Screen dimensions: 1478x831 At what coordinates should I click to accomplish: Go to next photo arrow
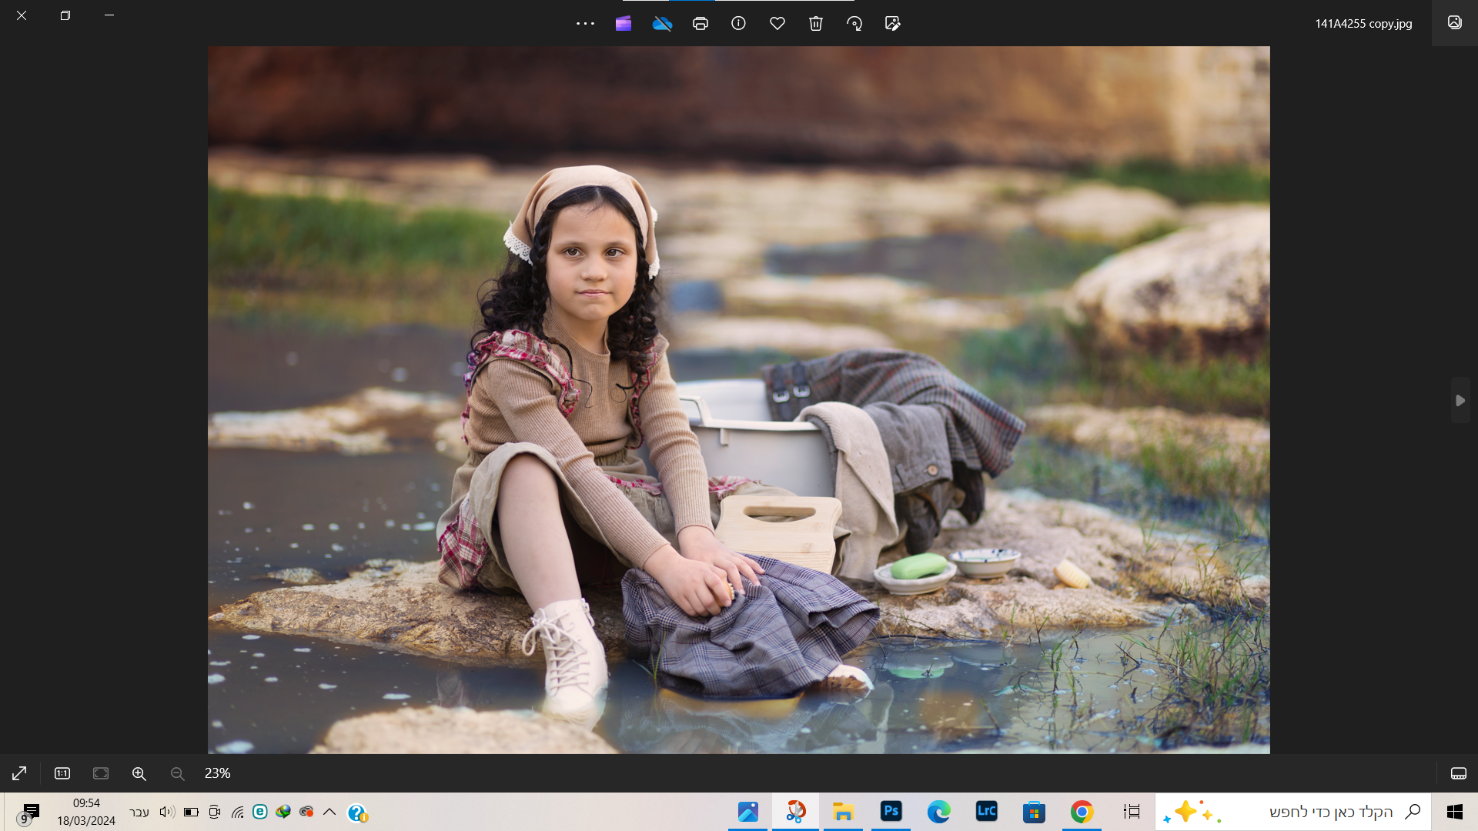1460,401
